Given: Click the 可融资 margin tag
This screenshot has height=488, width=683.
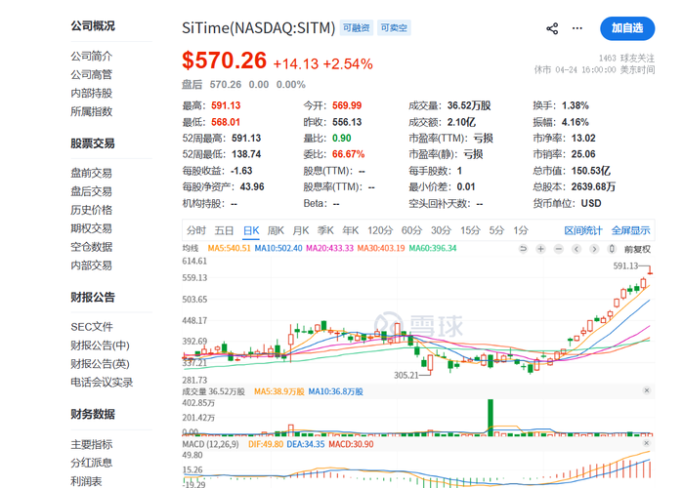Looking at the screenshot, I should 357,28.
